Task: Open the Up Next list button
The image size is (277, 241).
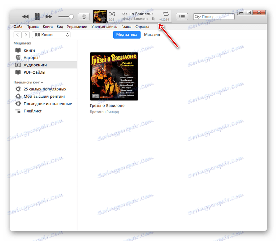Action: [182, 17]
